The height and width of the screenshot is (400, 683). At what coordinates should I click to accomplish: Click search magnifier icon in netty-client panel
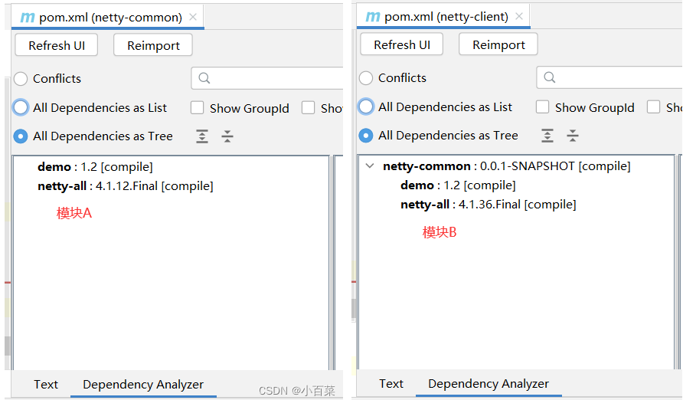(x=550, y=77)
